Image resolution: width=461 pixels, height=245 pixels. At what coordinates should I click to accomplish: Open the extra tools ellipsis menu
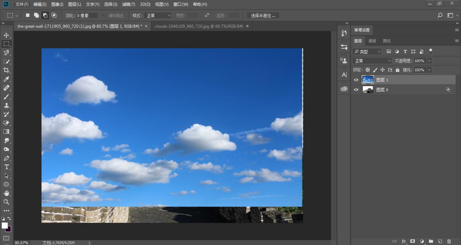point(6,211)
